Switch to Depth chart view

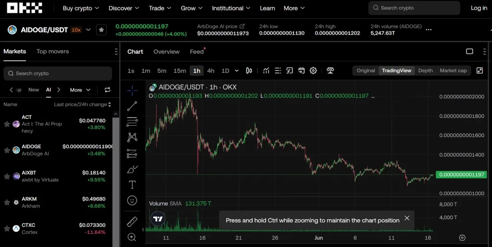tap(426, 71)
